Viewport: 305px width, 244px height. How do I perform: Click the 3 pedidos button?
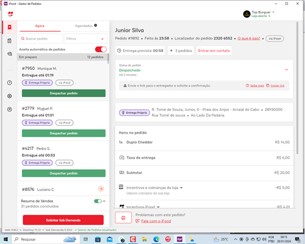181,51
